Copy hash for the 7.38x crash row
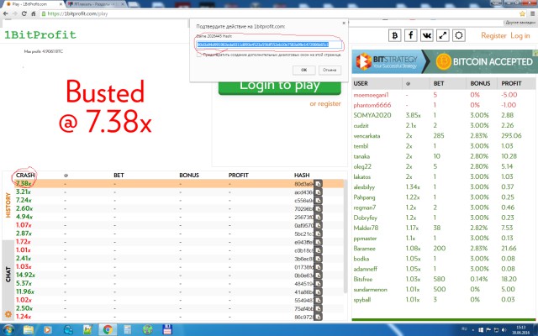This screenshot has width=538, height=336. tap(318, 184)
